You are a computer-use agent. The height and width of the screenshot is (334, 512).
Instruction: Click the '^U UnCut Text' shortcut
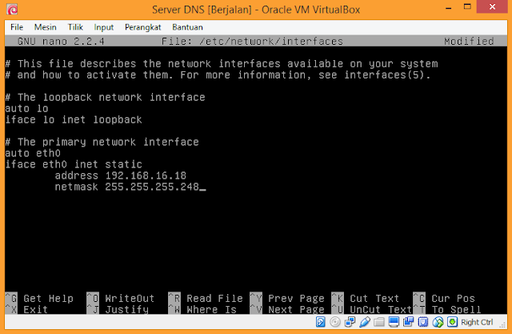point(371,309)
